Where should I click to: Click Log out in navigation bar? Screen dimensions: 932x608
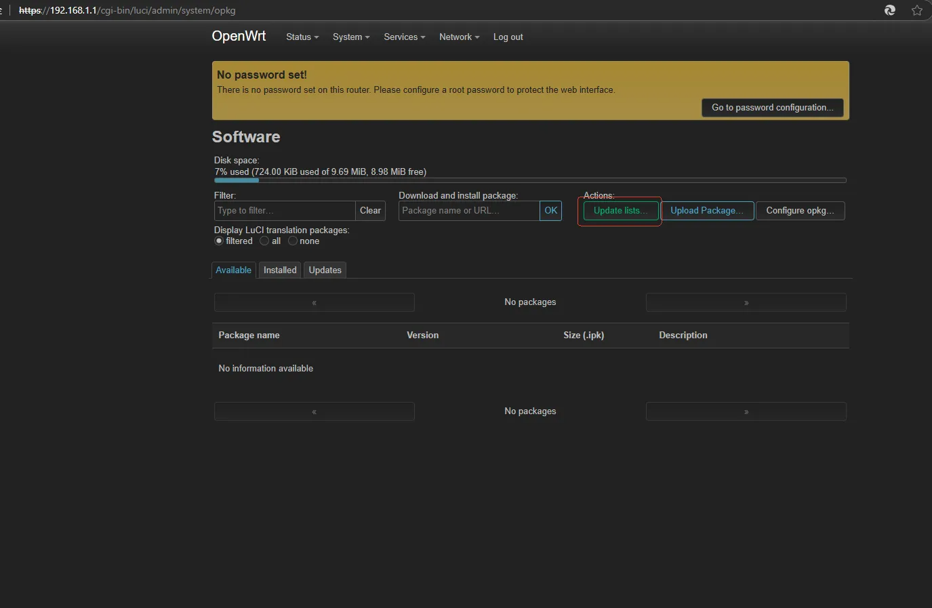tap(508, 37)
